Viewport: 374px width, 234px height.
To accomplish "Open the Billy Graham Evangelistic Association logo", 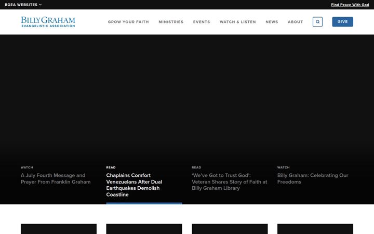I will click(48, 22).
